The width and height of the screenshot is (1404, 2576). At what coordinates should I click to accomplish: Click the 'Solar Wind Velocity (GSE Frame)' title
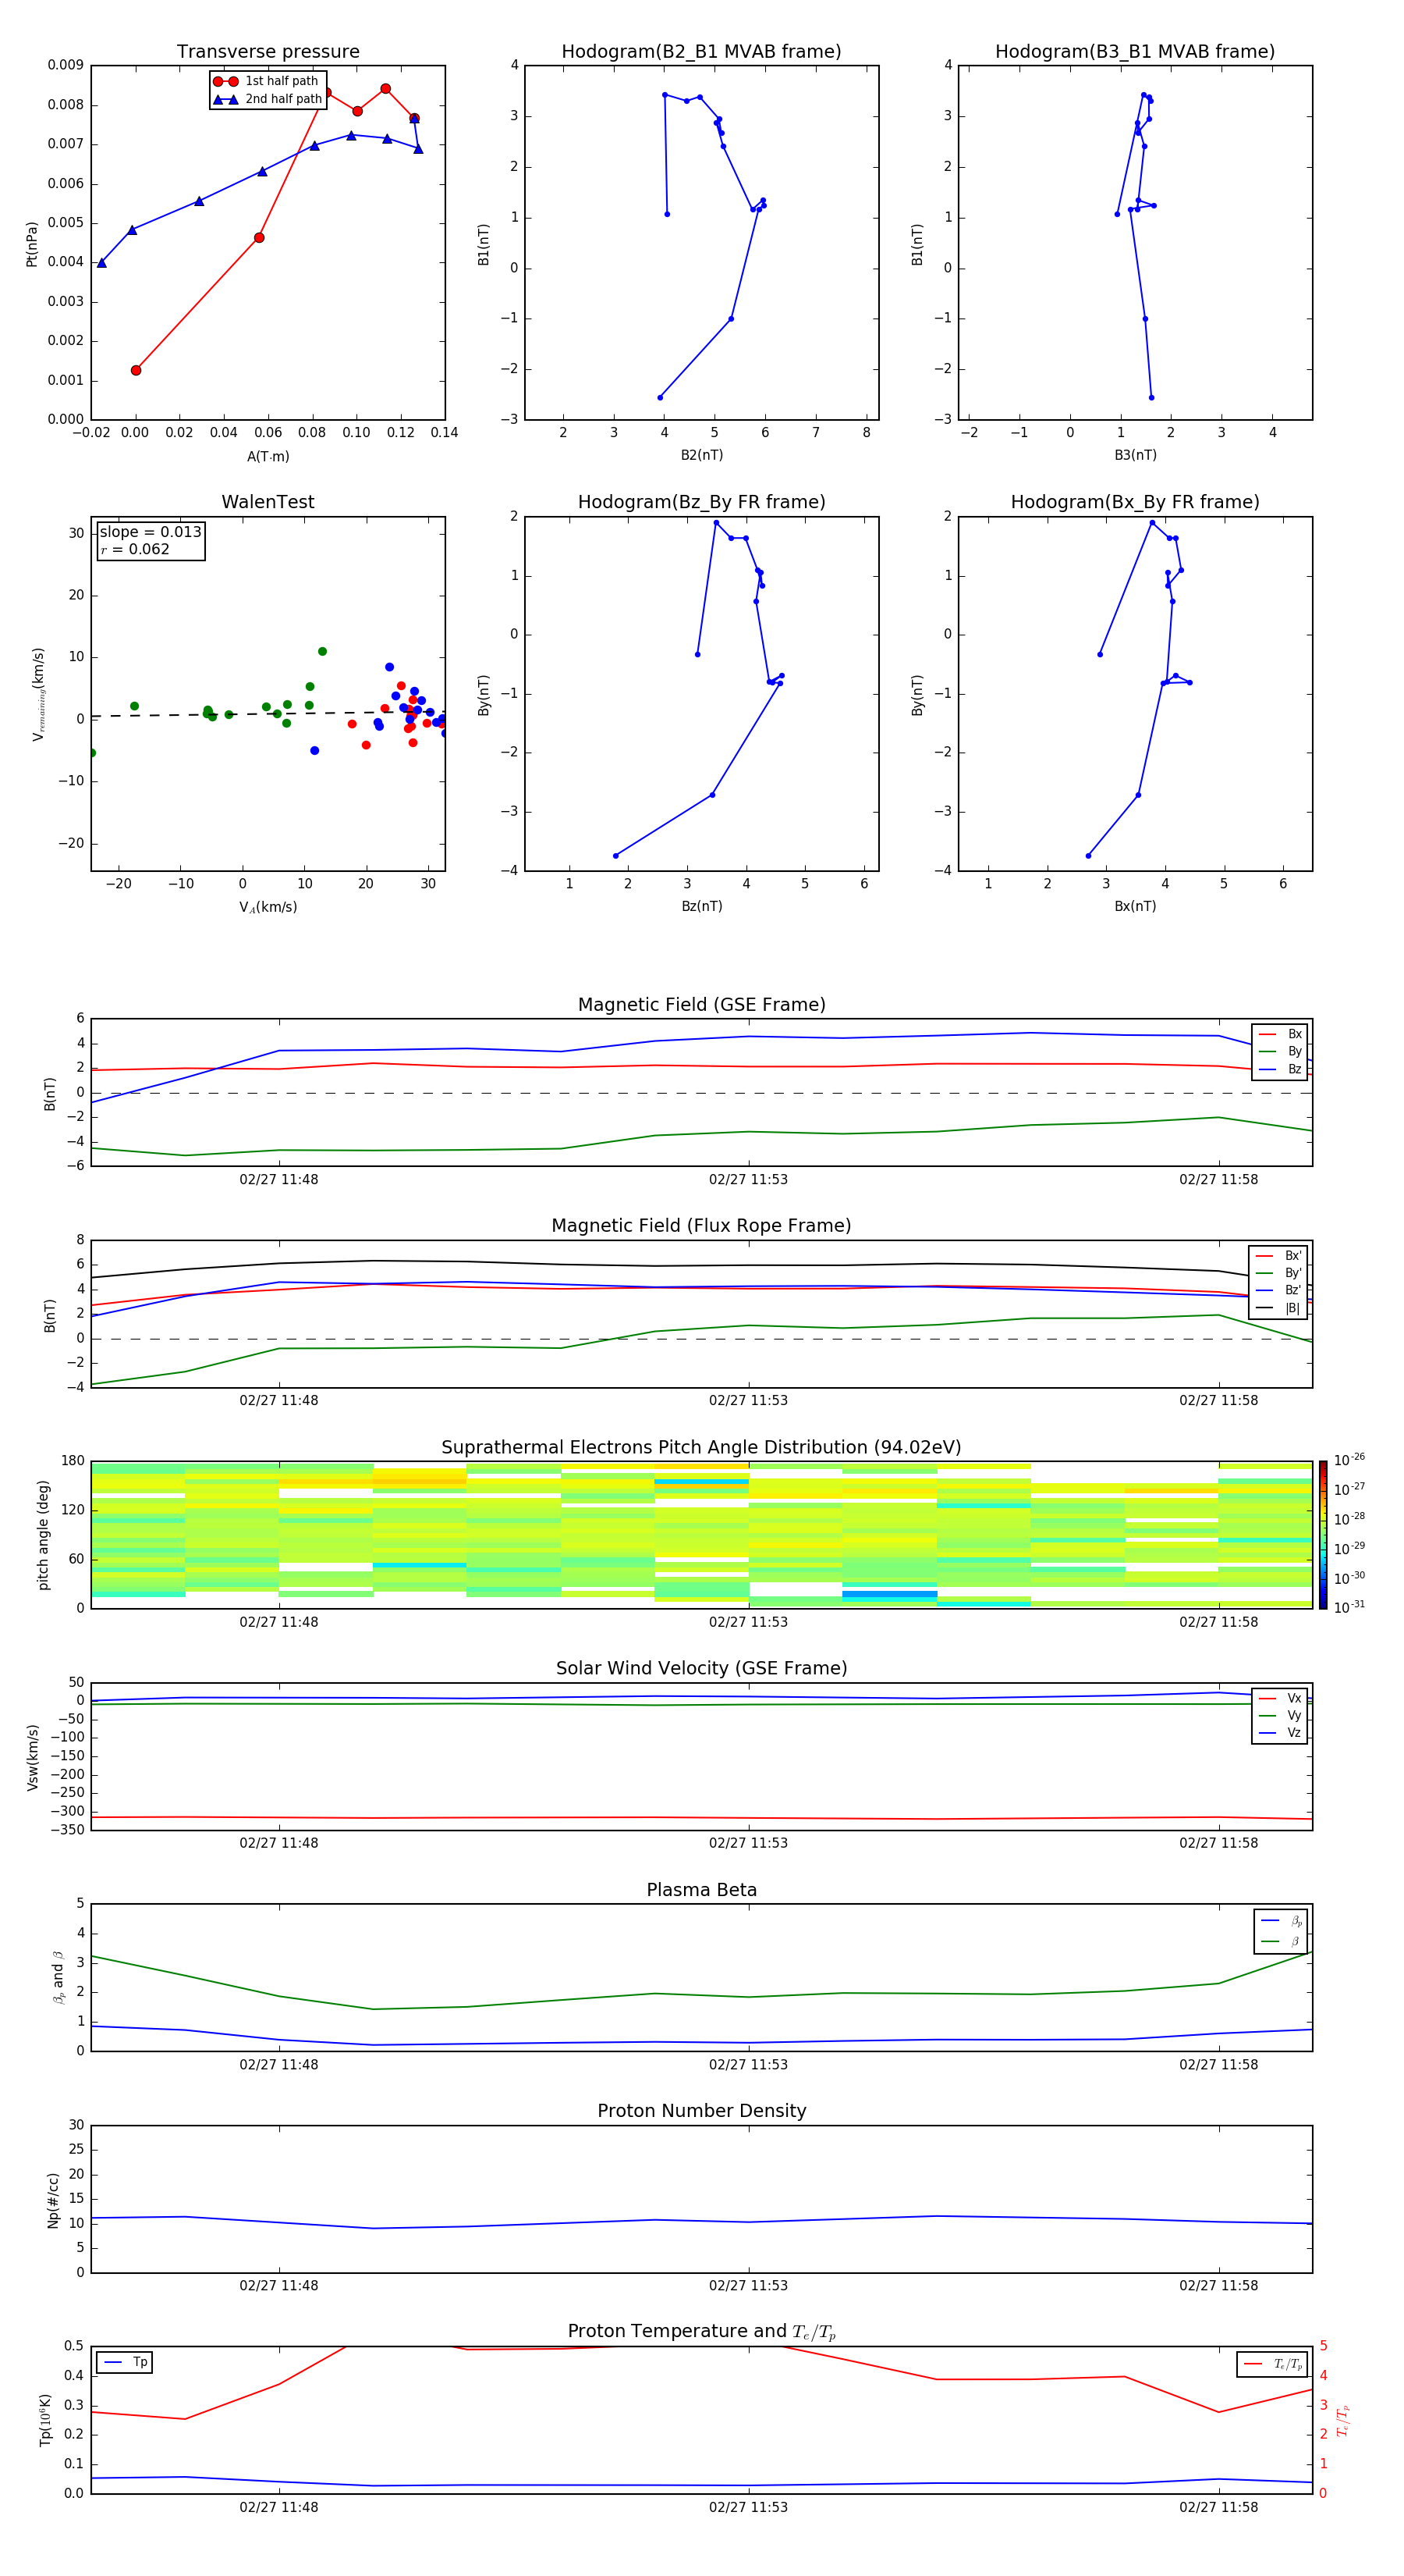click(x=701, y=1669)
